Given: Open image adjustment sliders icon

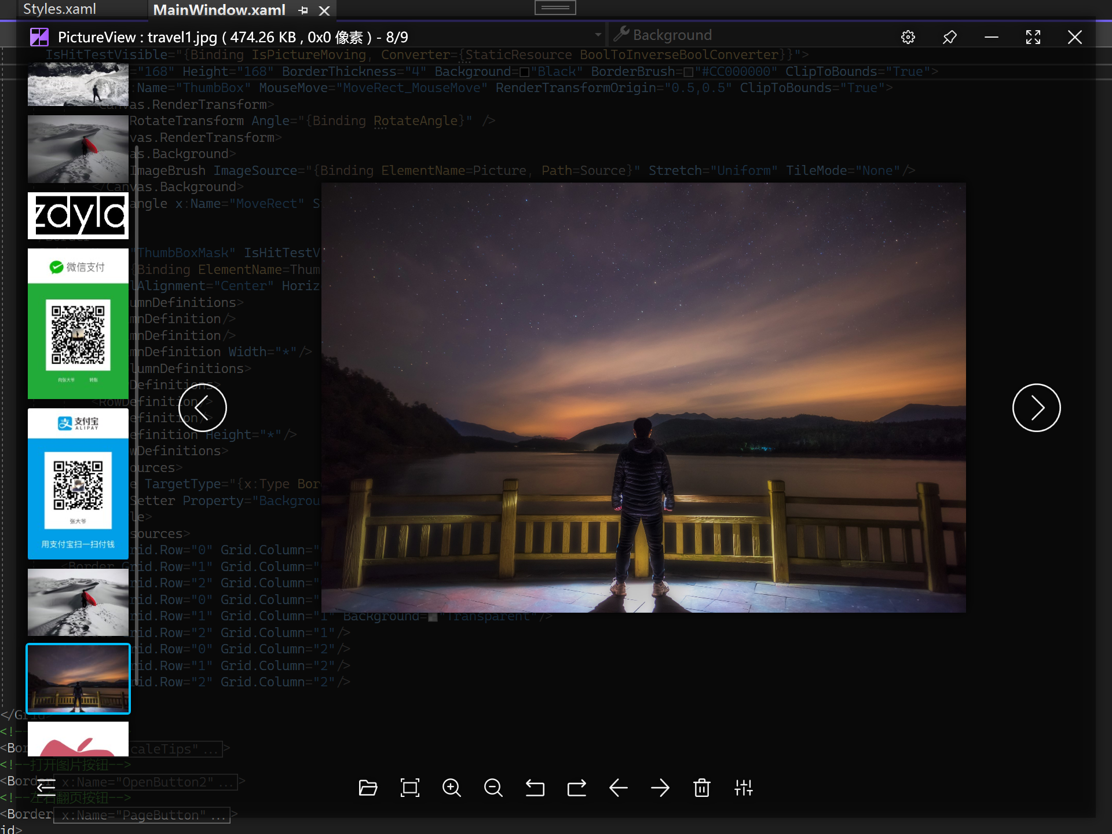Looking at the screenshot, I should [x=743, y=788].
